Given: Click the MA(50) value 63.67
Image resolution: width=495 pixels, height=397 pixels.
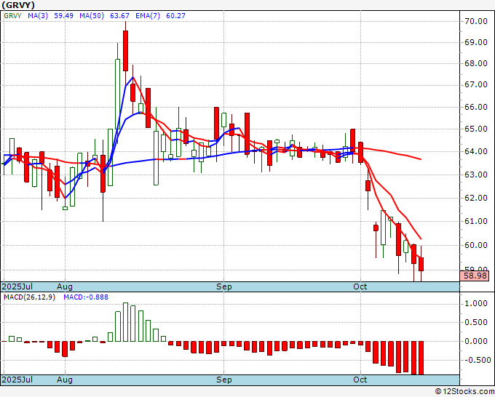Looking at the screenshot, I should point(119,16).
